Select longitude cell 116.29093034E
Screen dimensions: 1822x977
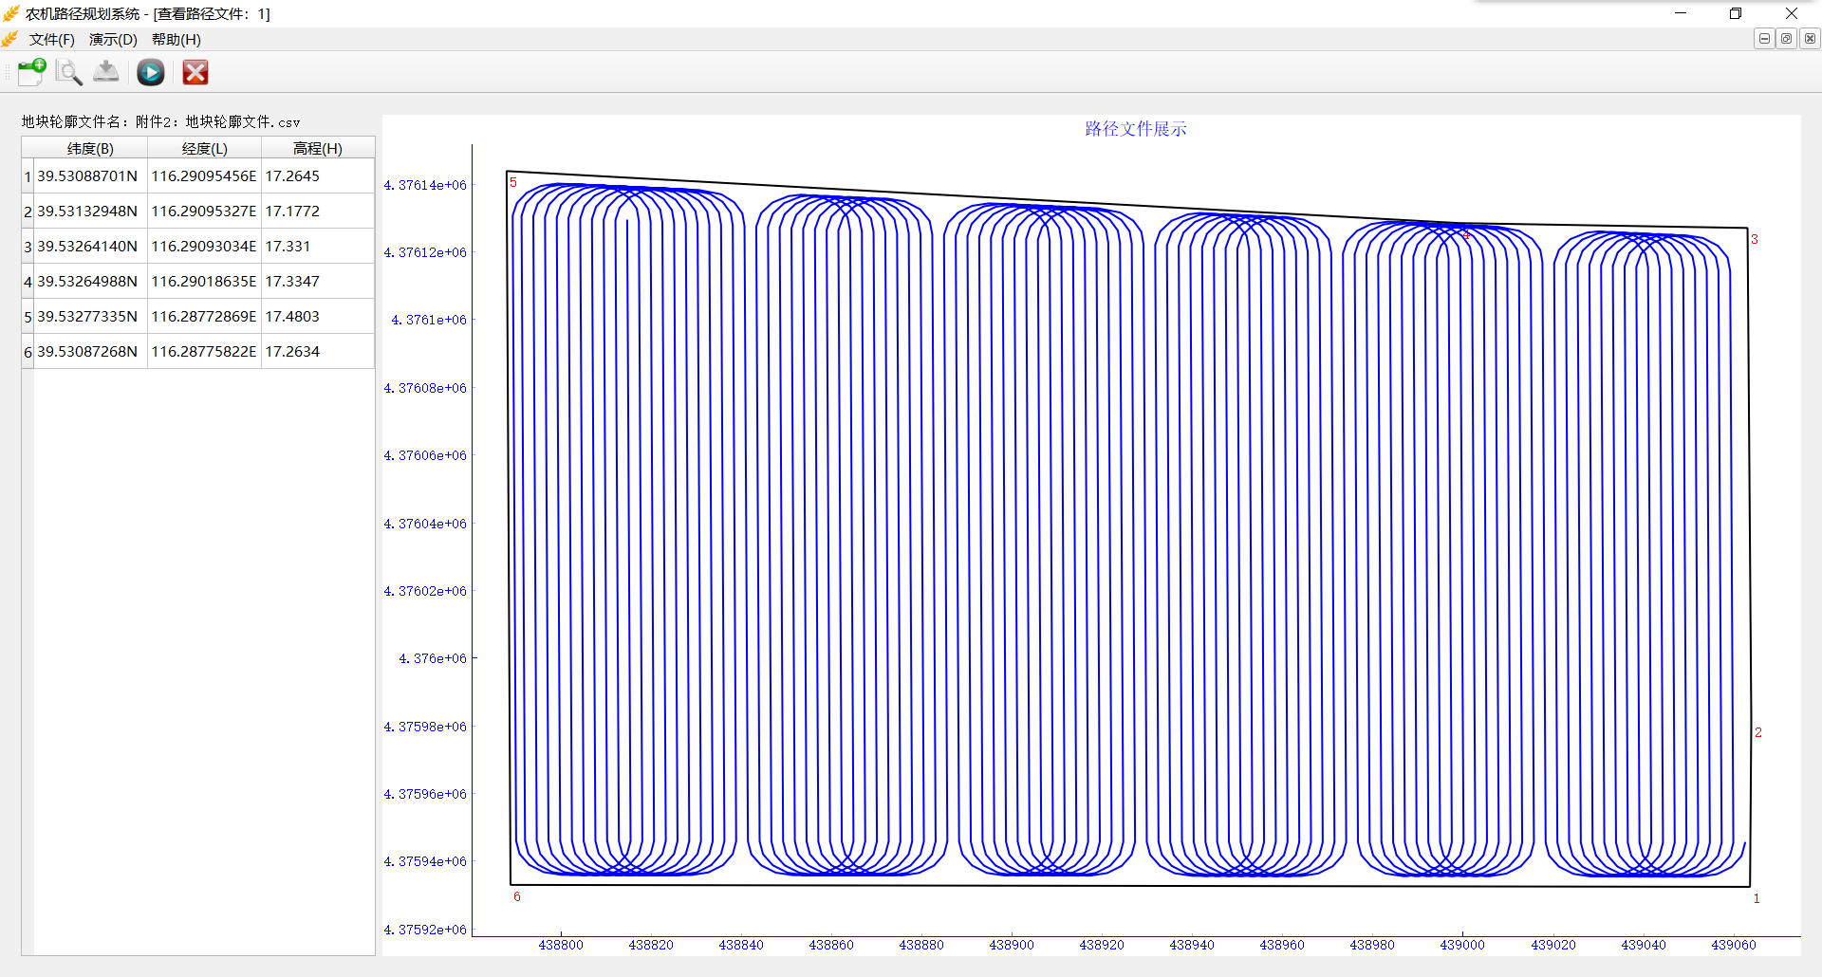point(204,247)
